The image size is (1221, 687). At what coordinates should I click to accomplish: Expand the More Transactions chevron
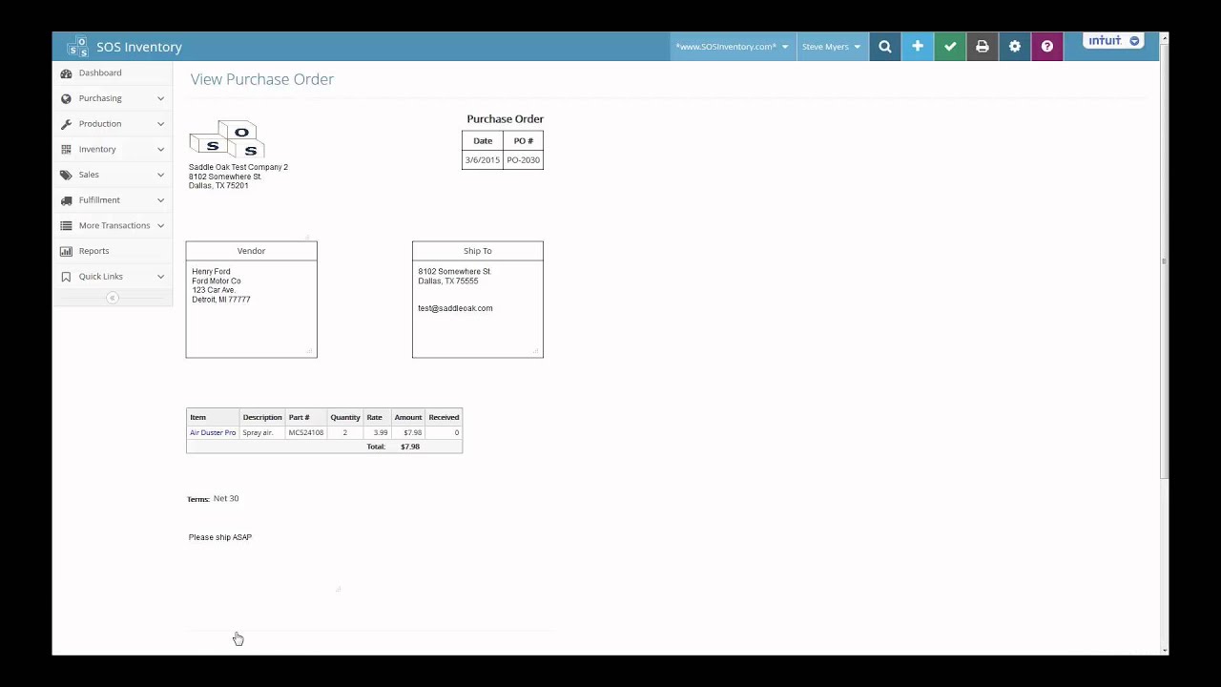[160, 226]
